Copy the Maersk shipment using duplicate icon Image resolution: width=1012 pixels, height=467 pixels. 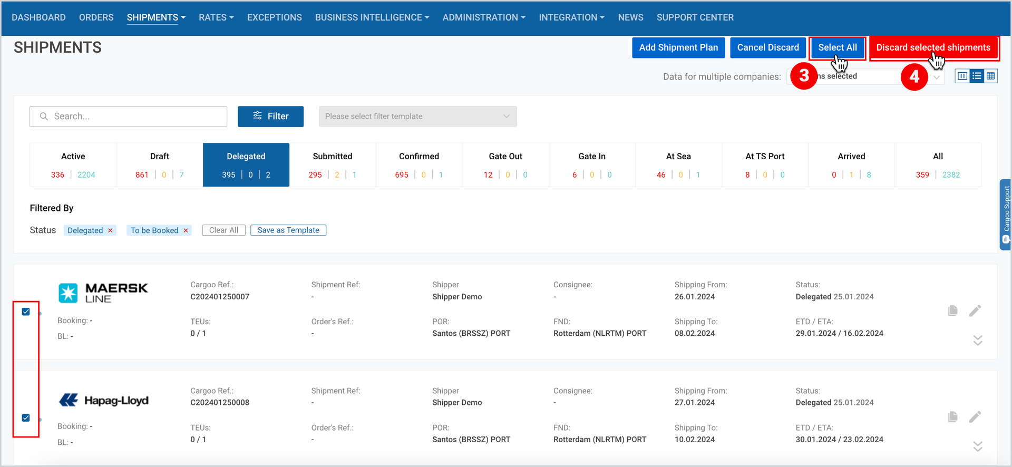click(x=952, y=311)
